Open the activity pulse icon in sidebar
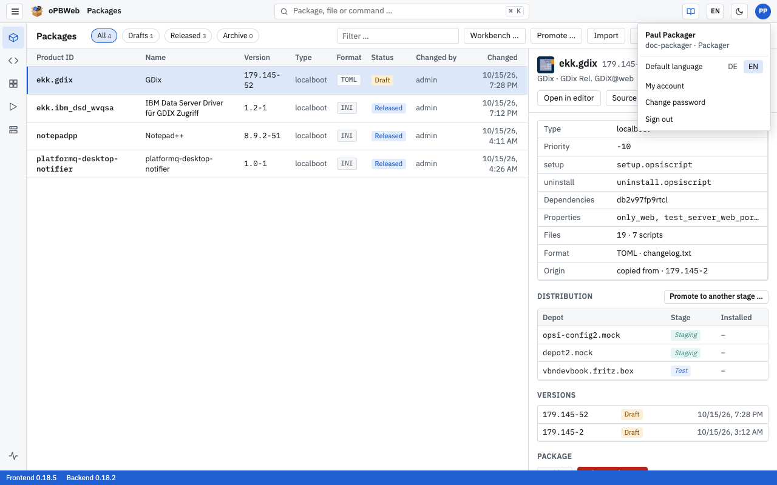The height and width of the screenshot is (485, 777). (x=13, y=457)
